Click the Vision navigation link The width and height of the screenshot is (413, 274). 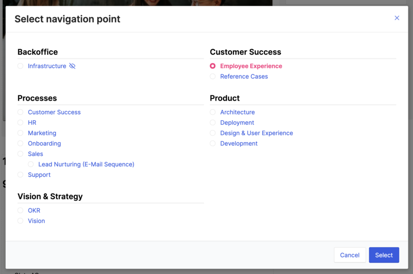click(36, 221)
